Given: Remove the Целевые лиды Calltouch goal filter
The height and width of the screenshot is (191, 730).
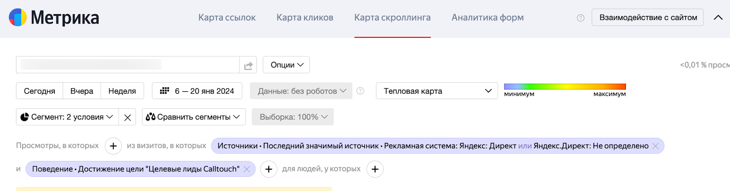Looking at the screenshot, I should point(247,169).
